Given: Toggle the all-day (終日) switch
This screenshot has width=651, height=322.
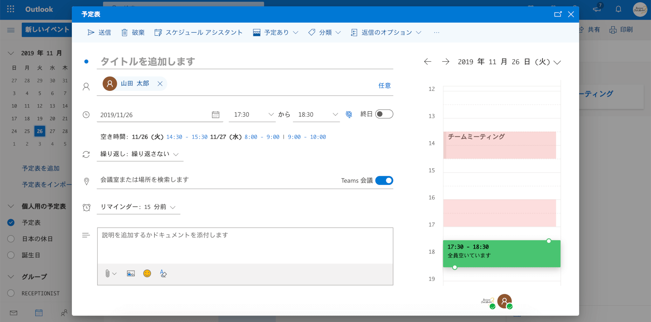Looking at the screenshot, I should (x=384, y=114).
